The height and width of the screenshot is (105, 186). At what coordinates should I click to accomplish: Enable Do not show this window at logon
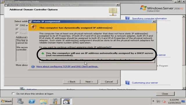[x=13, y=94]
